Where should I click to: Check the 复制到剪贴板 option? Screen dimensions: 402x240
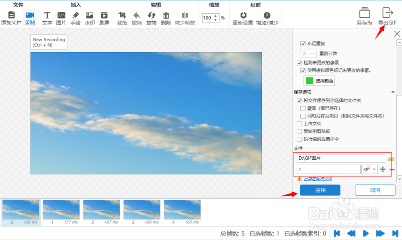[x=299, y=131]
